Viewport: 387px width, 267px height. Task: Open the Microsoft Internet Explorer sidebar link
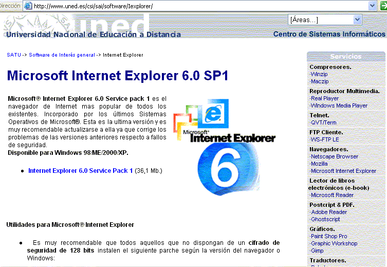click(343, 171)
